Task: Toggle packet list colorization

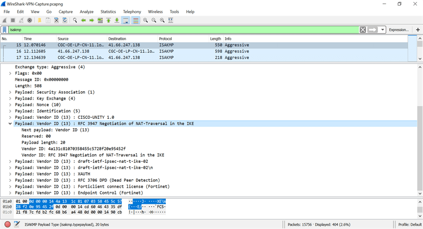Action: (x=136, y=20)
